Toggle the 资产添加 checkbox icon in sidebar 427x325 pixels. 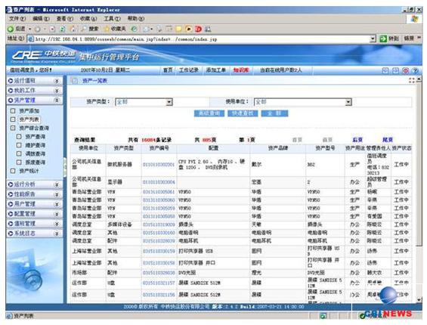pyautogui.click(x=13, y=111)
